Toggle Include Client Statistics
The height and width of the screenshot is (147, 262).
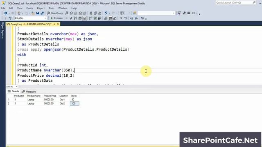pos(99,18)
